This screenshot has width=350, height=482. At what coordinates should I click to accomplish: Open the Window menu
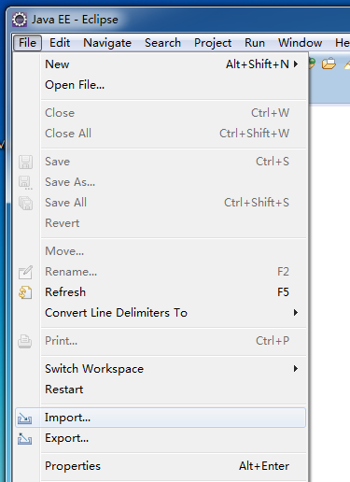pos(300,43)
